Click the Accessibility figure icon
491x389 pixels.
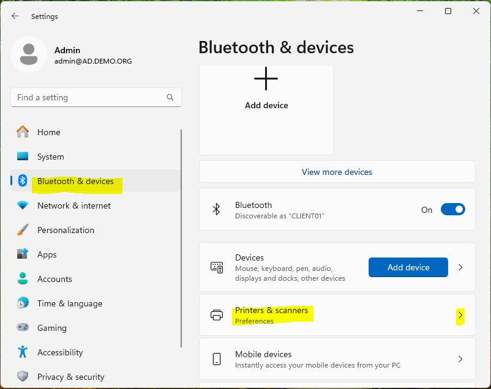[x=23, y=352]
